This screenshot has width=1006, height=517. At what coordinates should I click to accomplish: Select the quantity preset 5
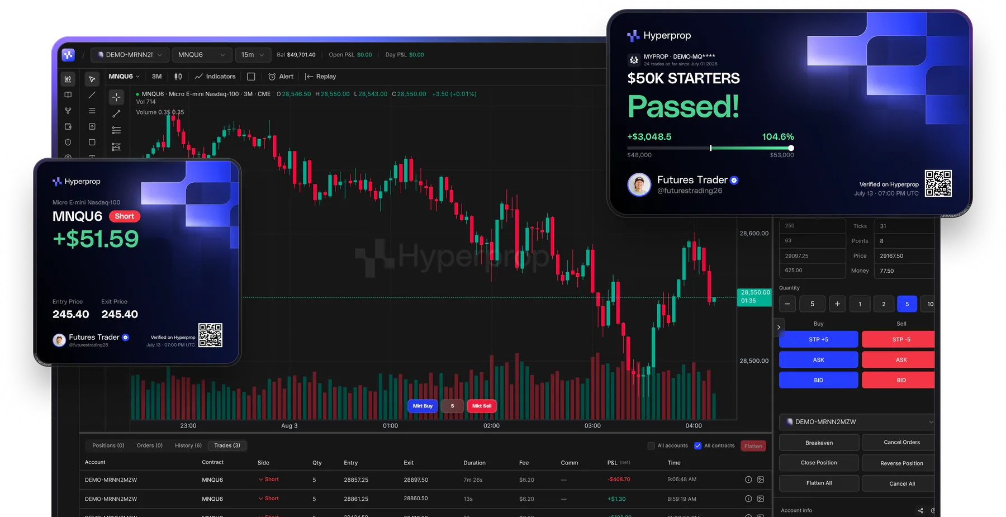point(907,304)
